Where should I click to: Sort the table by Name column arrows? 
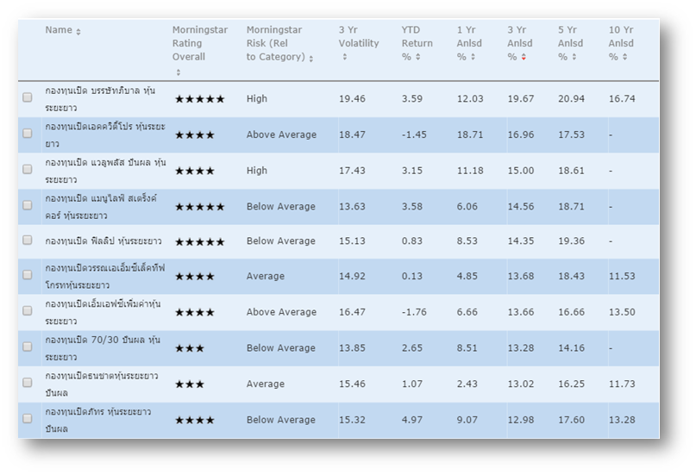coord(78,32)
